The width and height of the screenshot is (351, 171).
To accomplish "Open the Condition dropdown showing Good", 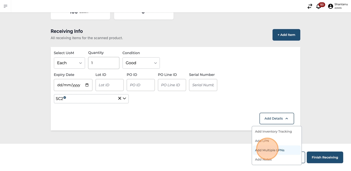I will (141, 63).
